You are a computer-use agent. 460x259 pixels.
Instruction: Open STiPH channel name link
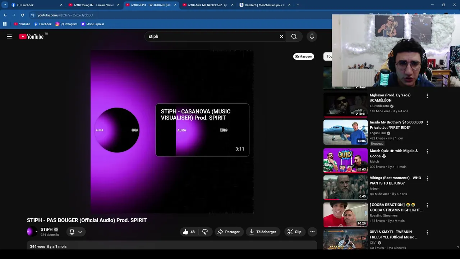tap(47, 230)
